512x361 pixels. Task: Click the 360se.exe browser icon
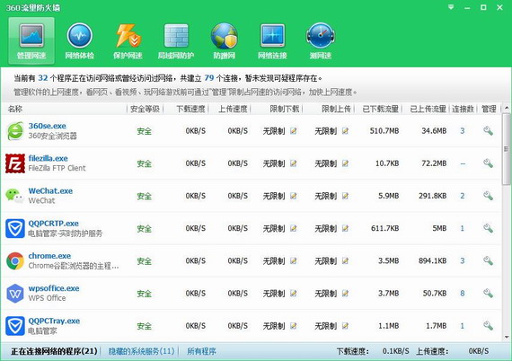[x=15, y=131]
